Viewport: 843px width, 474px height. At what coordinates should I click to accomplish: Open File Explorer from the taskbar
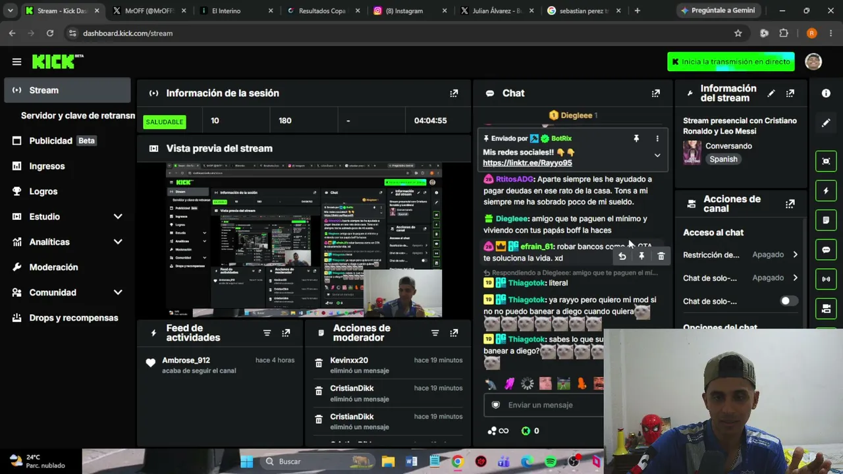pyautogui.click(x=388, y=461)
